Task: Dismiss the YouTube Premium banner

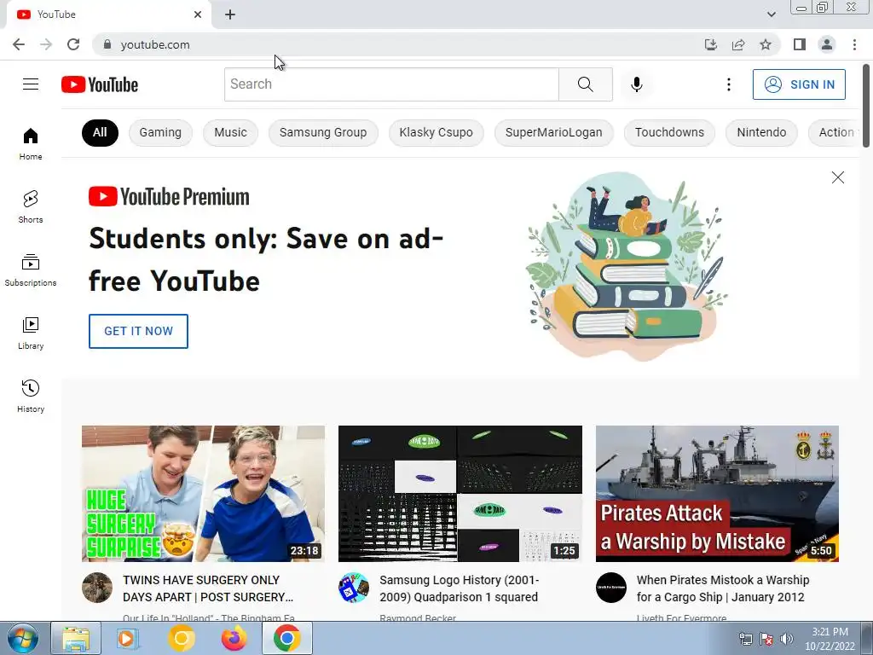Action: (x=837, y=177)
